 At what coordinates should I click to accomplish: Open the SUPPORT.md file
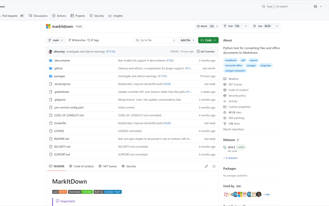click(62, 154)
